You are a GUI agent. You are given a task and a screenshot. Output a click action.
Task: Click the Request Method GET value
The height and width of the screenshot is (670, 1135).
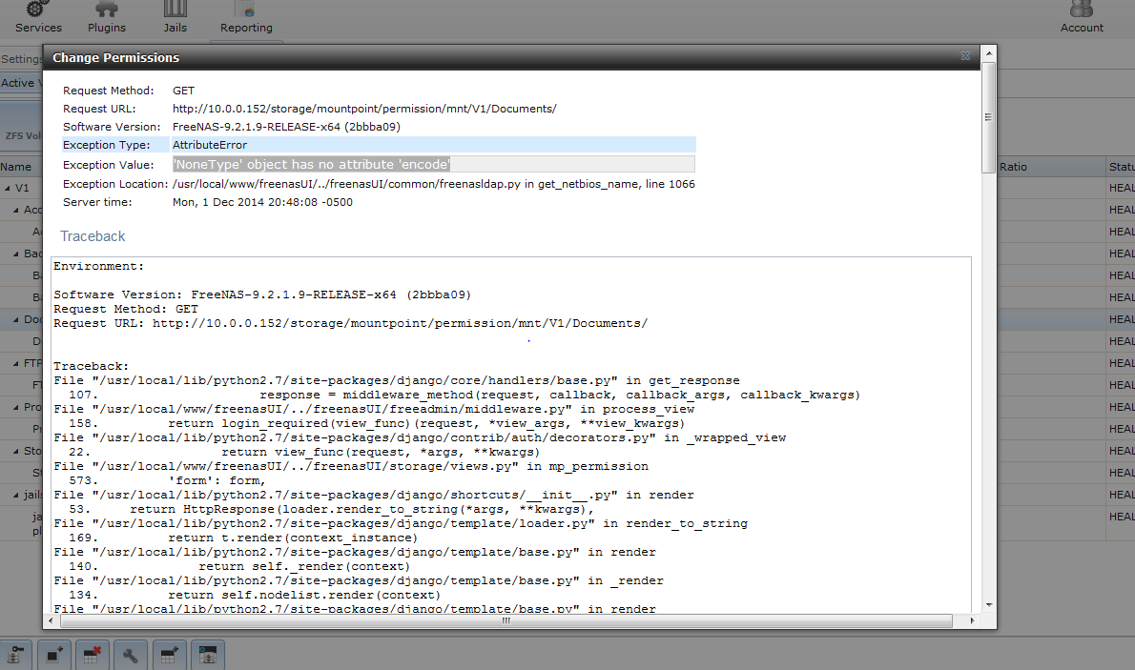[x=183, y=91]
